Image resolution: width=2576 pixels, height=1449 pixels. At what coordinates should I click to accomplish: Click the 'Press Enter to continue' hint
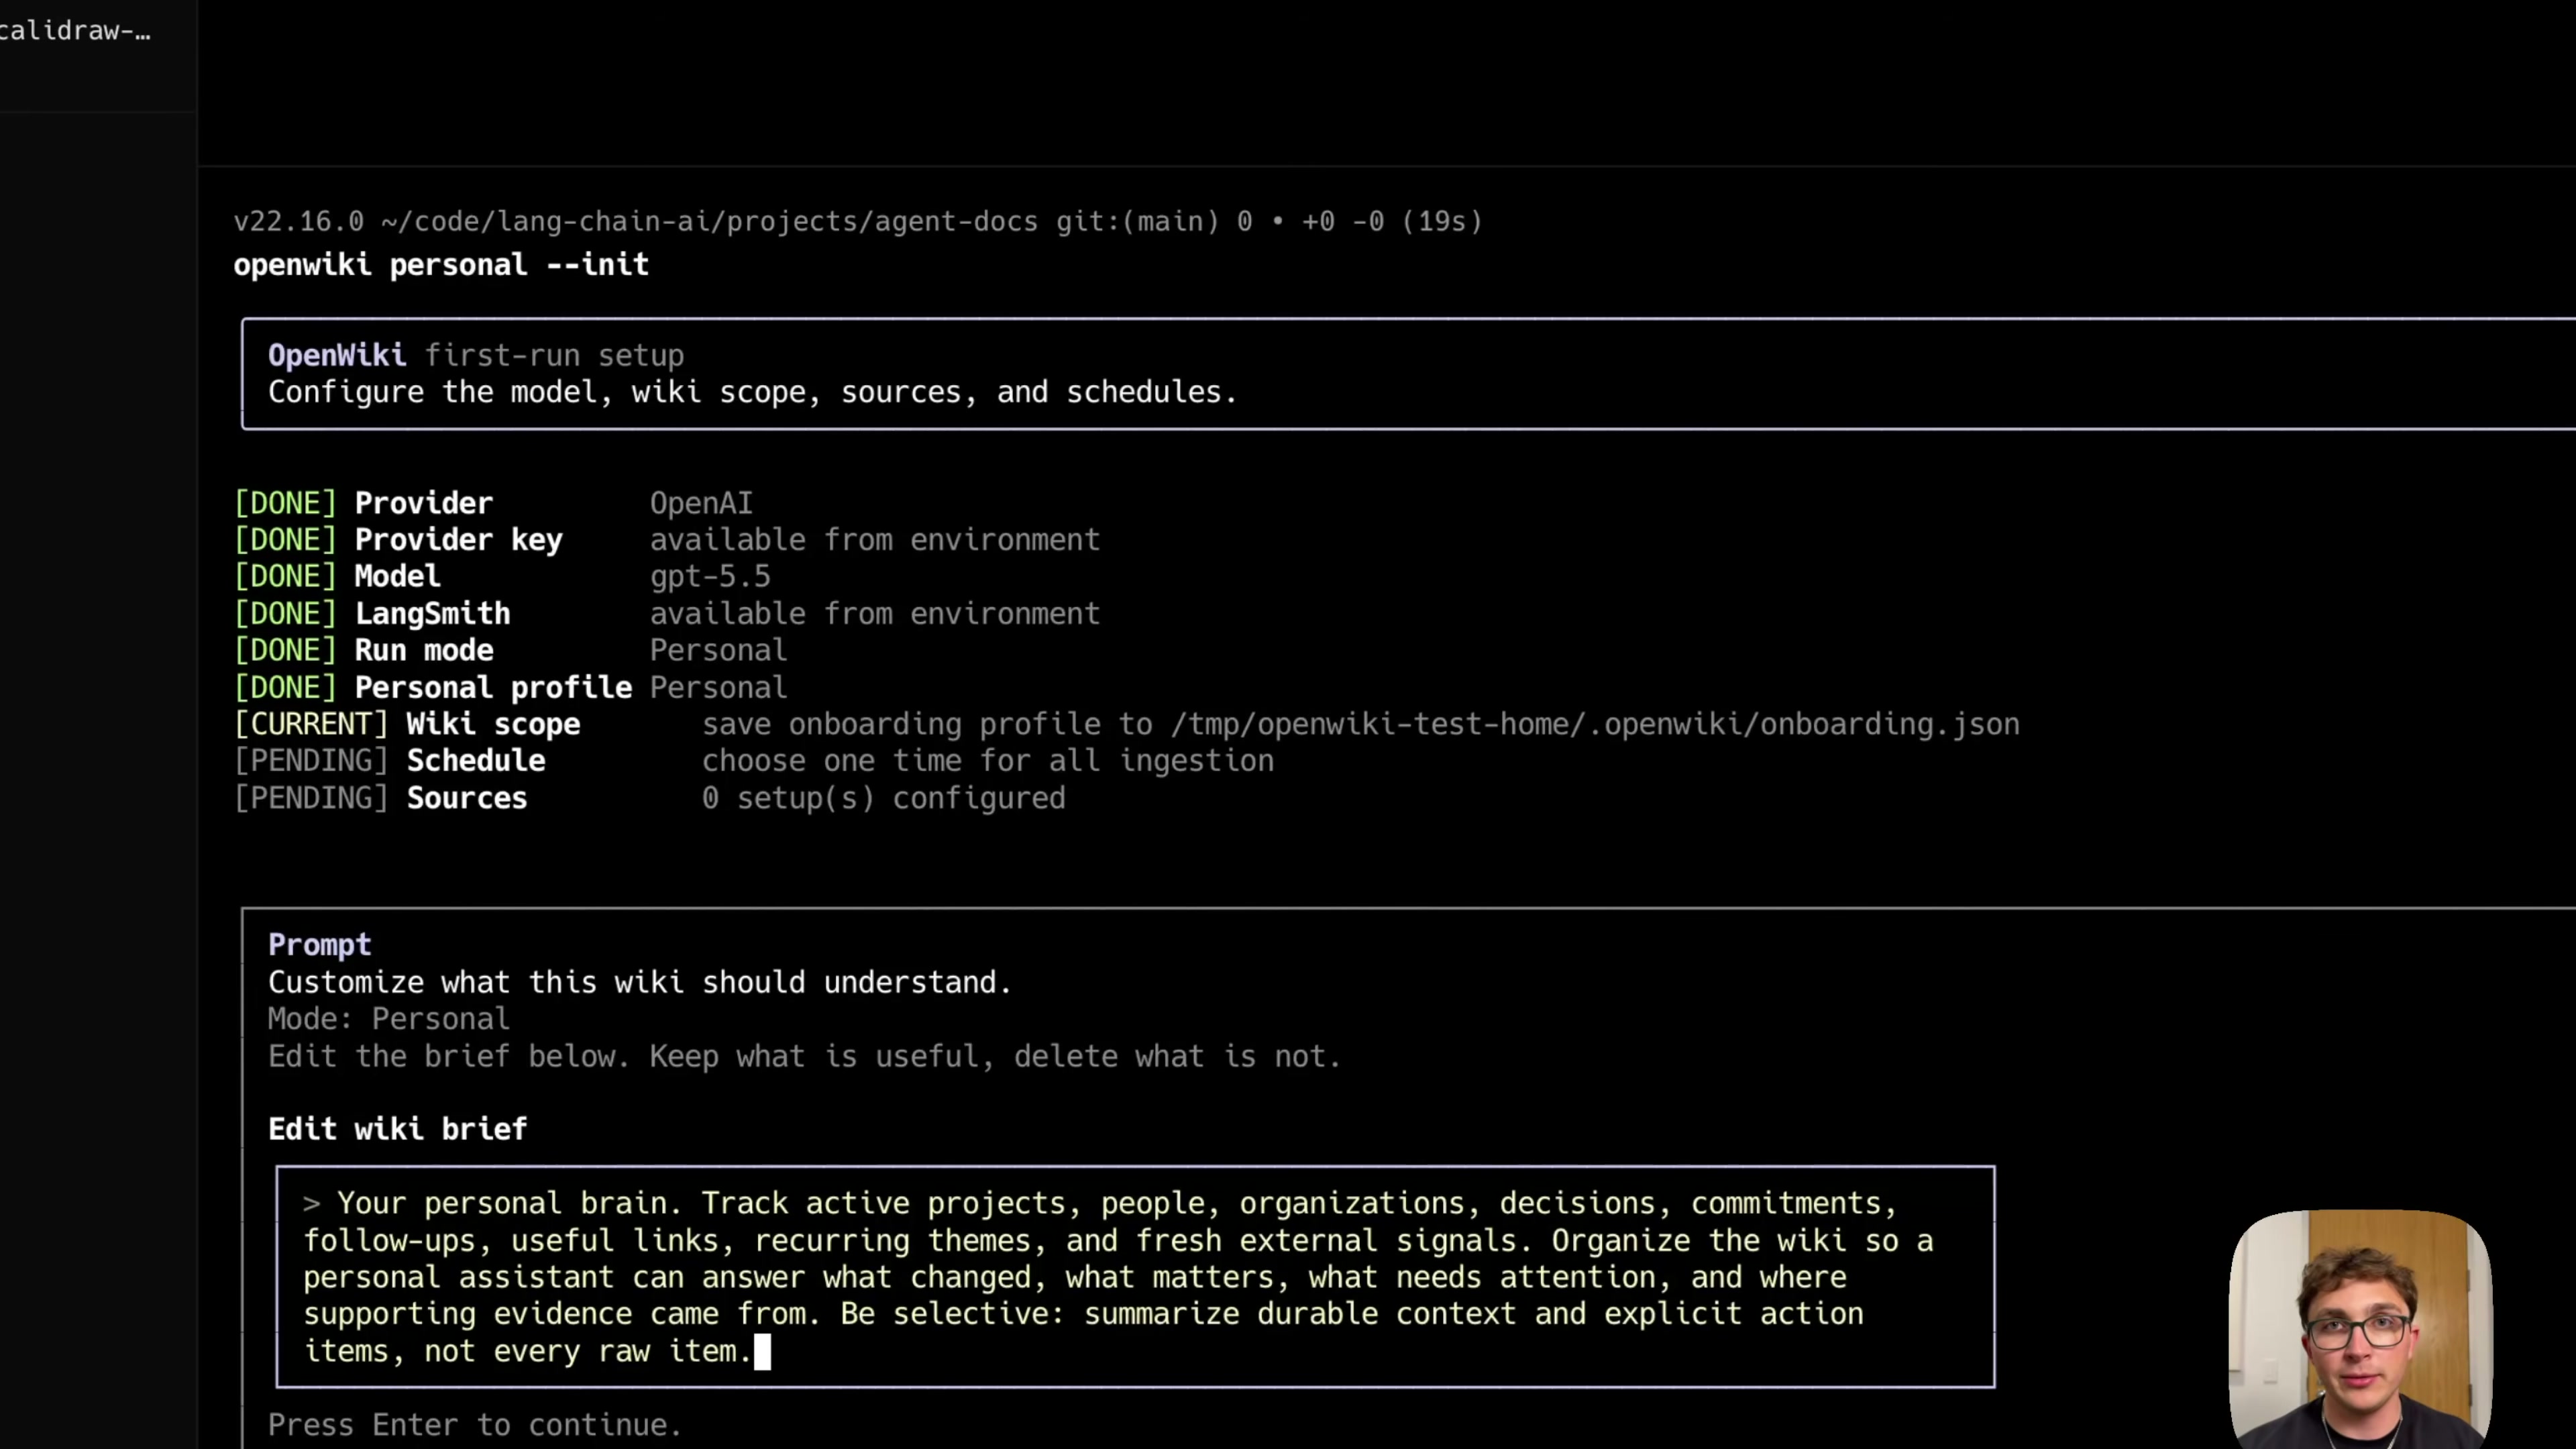click(x=475, y=1425)
